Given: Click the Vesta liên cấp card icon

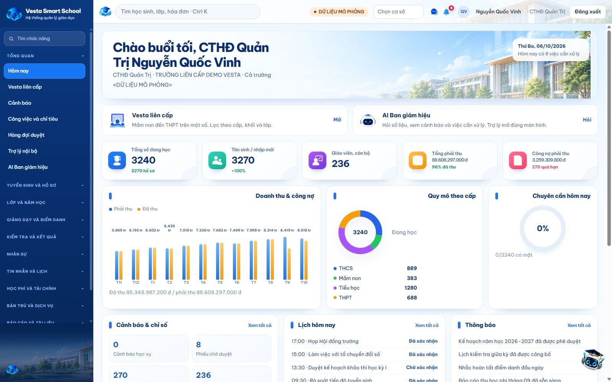Looking at the screenshot, I should click(117, 120).
